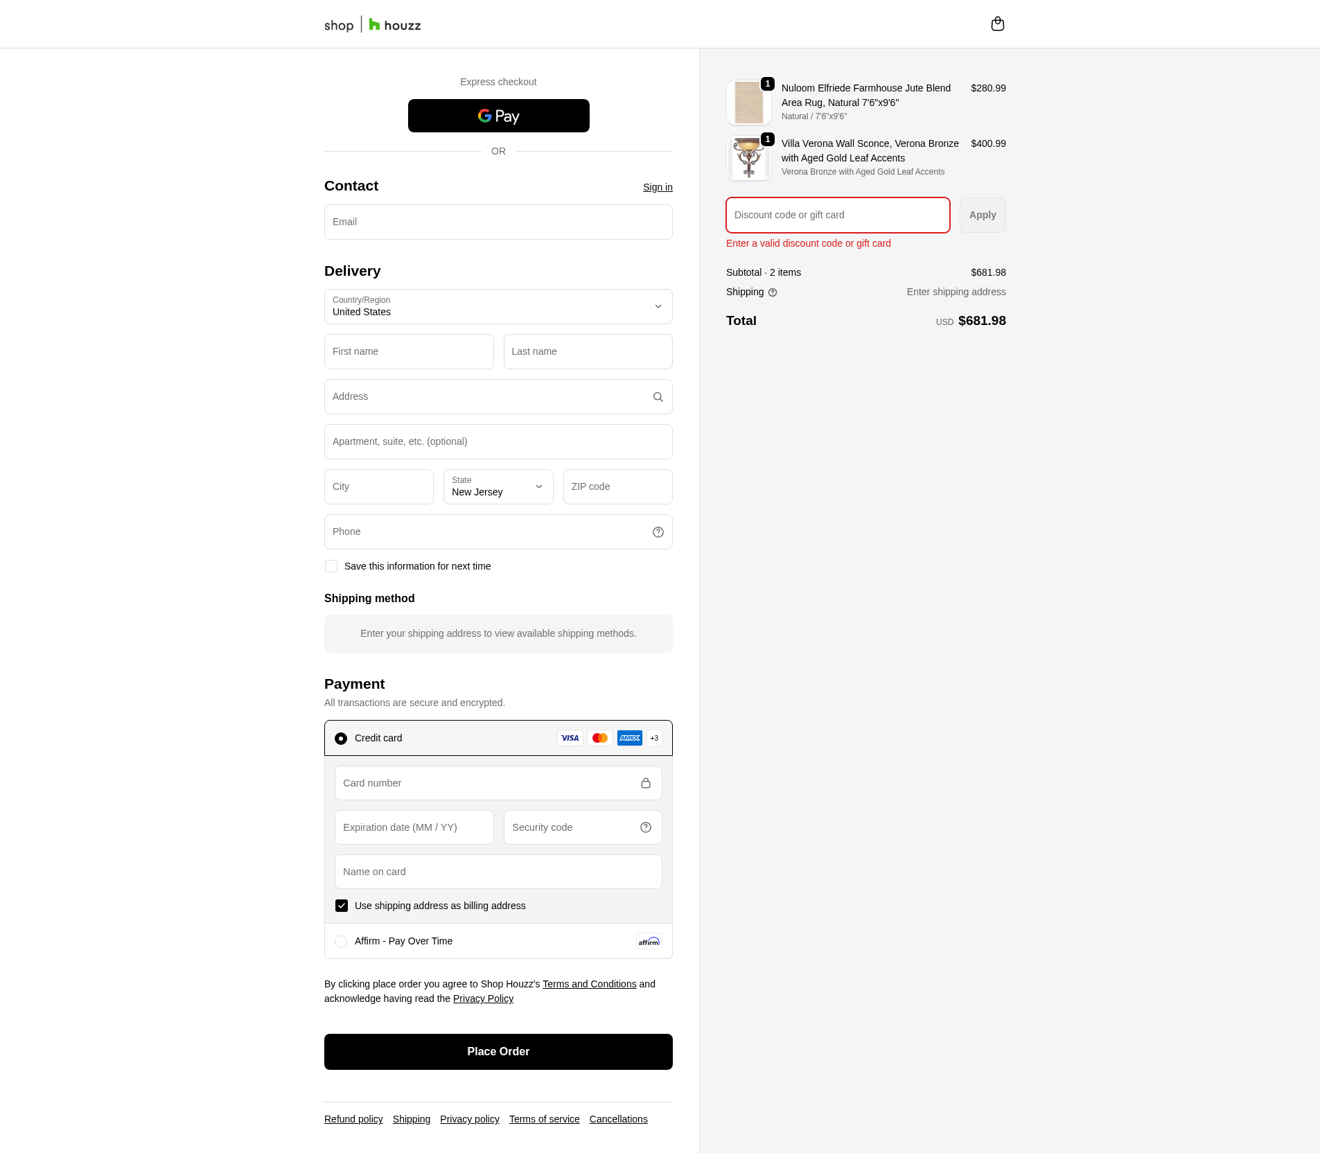Click the Houzz logo in header

point(394,26)
